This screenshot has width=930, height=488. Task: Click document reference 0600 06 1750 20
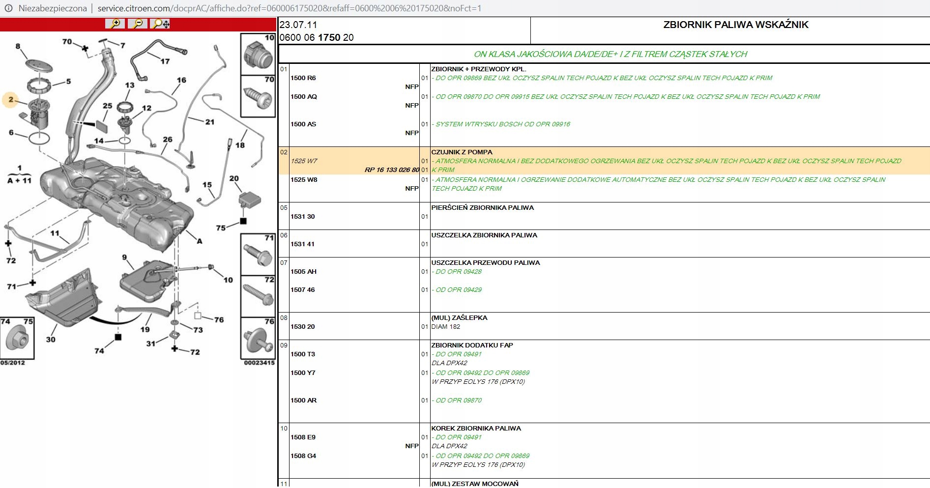pyautogui.click(x=317, y=37)
